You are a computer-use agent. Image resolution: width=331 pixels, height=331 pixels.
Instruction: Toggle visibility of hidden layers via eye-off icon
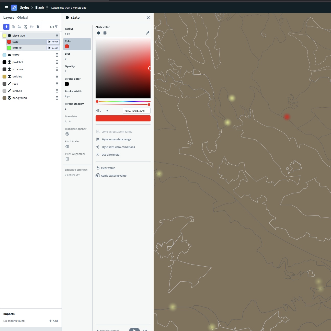(x=32, y=27)
